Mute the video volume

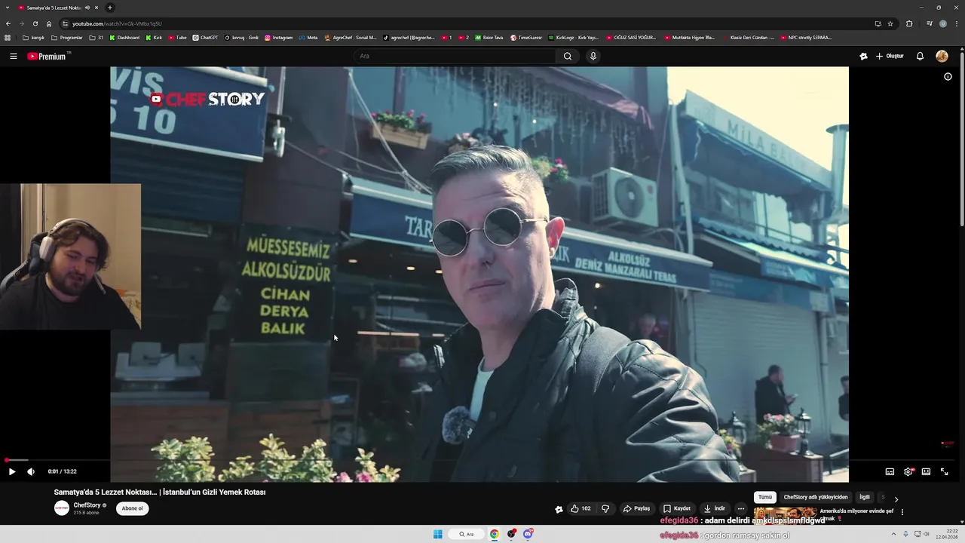[31, 471]
